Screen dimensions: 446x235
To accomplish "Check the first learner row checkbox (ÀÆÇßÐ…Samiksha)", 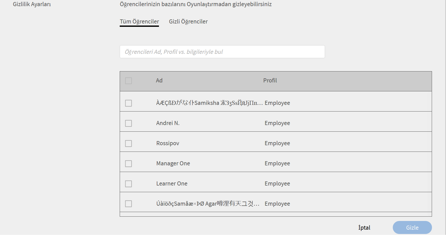I will [x=128, y=103].
